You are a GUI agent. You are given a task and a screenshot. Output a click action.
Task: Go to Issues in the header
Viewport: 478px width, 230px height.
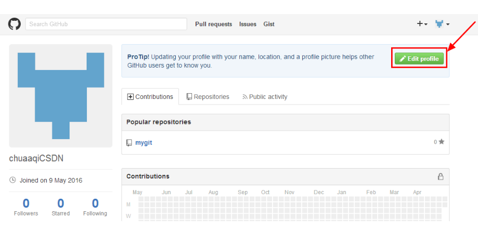pos(248,24)
